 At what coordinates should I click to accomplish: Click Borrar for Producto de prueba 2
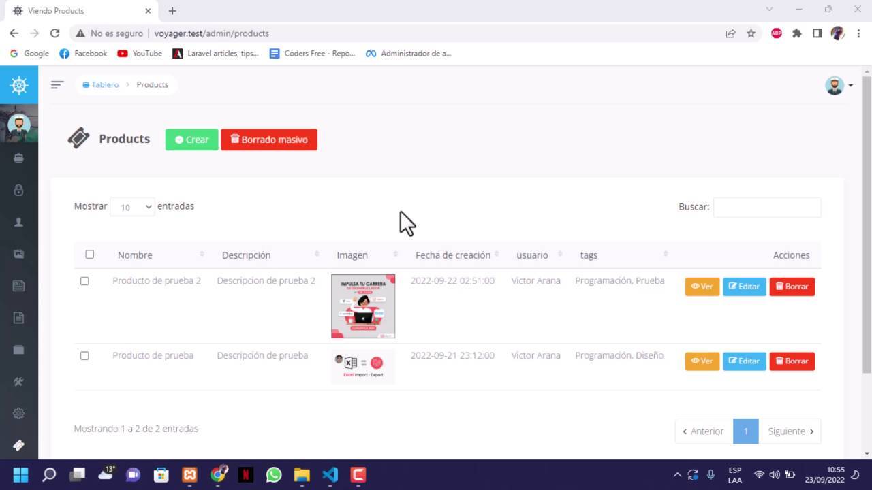[792, 287]
